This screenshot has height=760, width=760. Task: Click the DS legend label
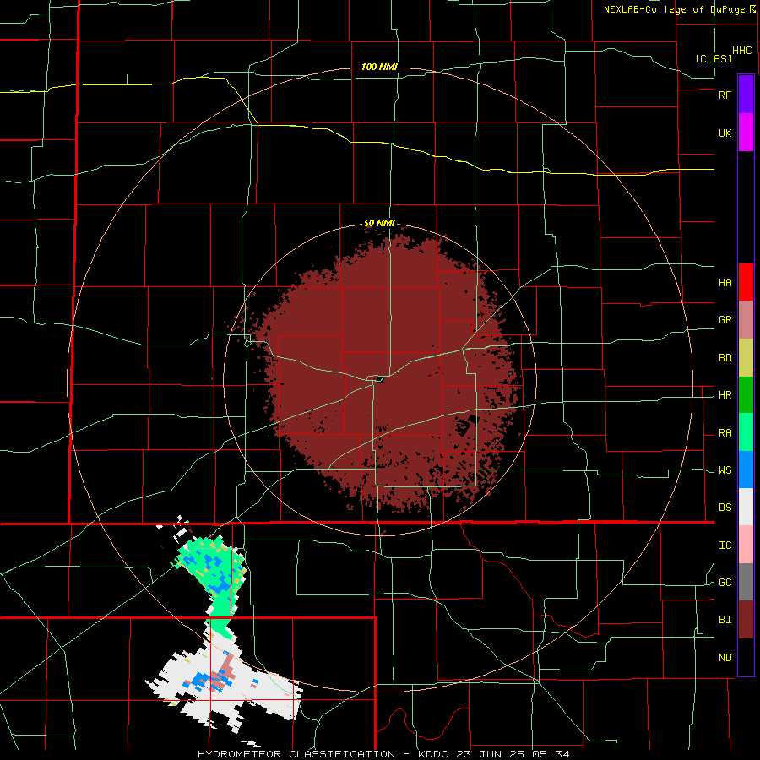[725, 508]
